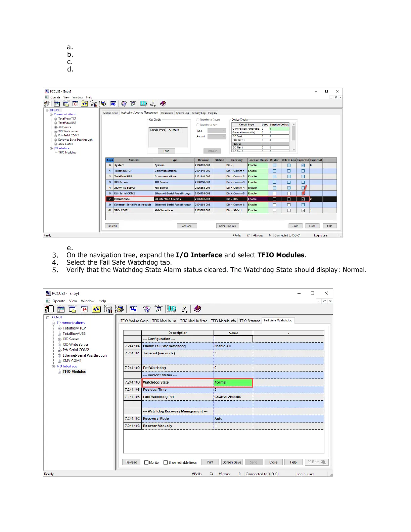Toggle Restart checkbox in the I/O Interface row
Viewport: 411px width, 532px height.
[x=275, y=199]
